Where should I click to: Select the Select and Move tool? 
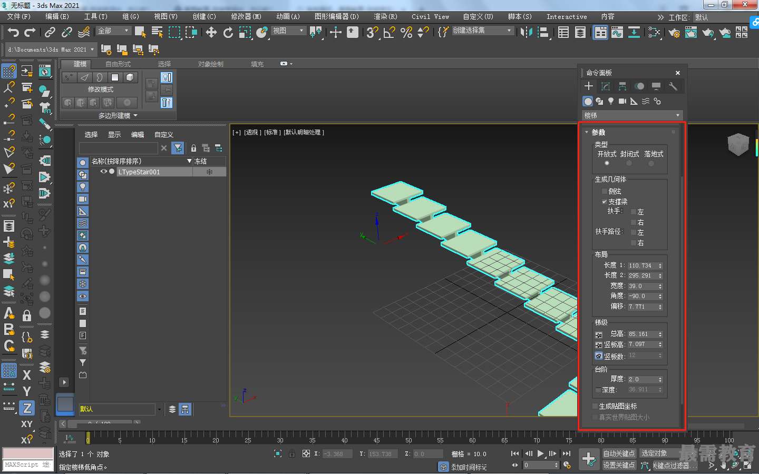(211, 33)
